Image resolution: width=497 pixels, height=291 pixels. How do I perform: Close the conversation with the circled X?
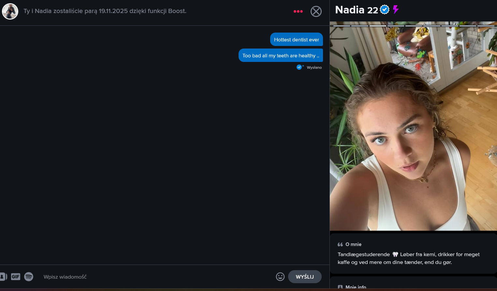click(316, 11)
